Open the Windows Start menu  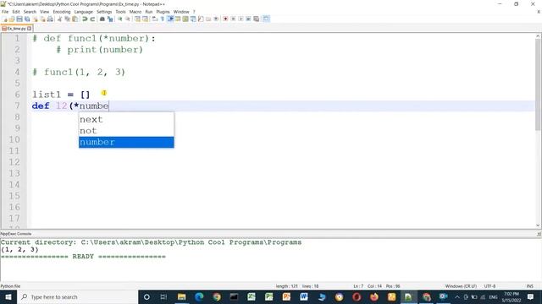(x=8, y=296)
